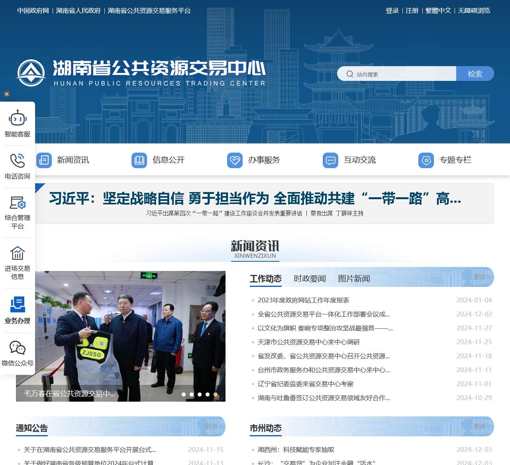Click 更多 in the 市州动态 section

pos(480,426)
